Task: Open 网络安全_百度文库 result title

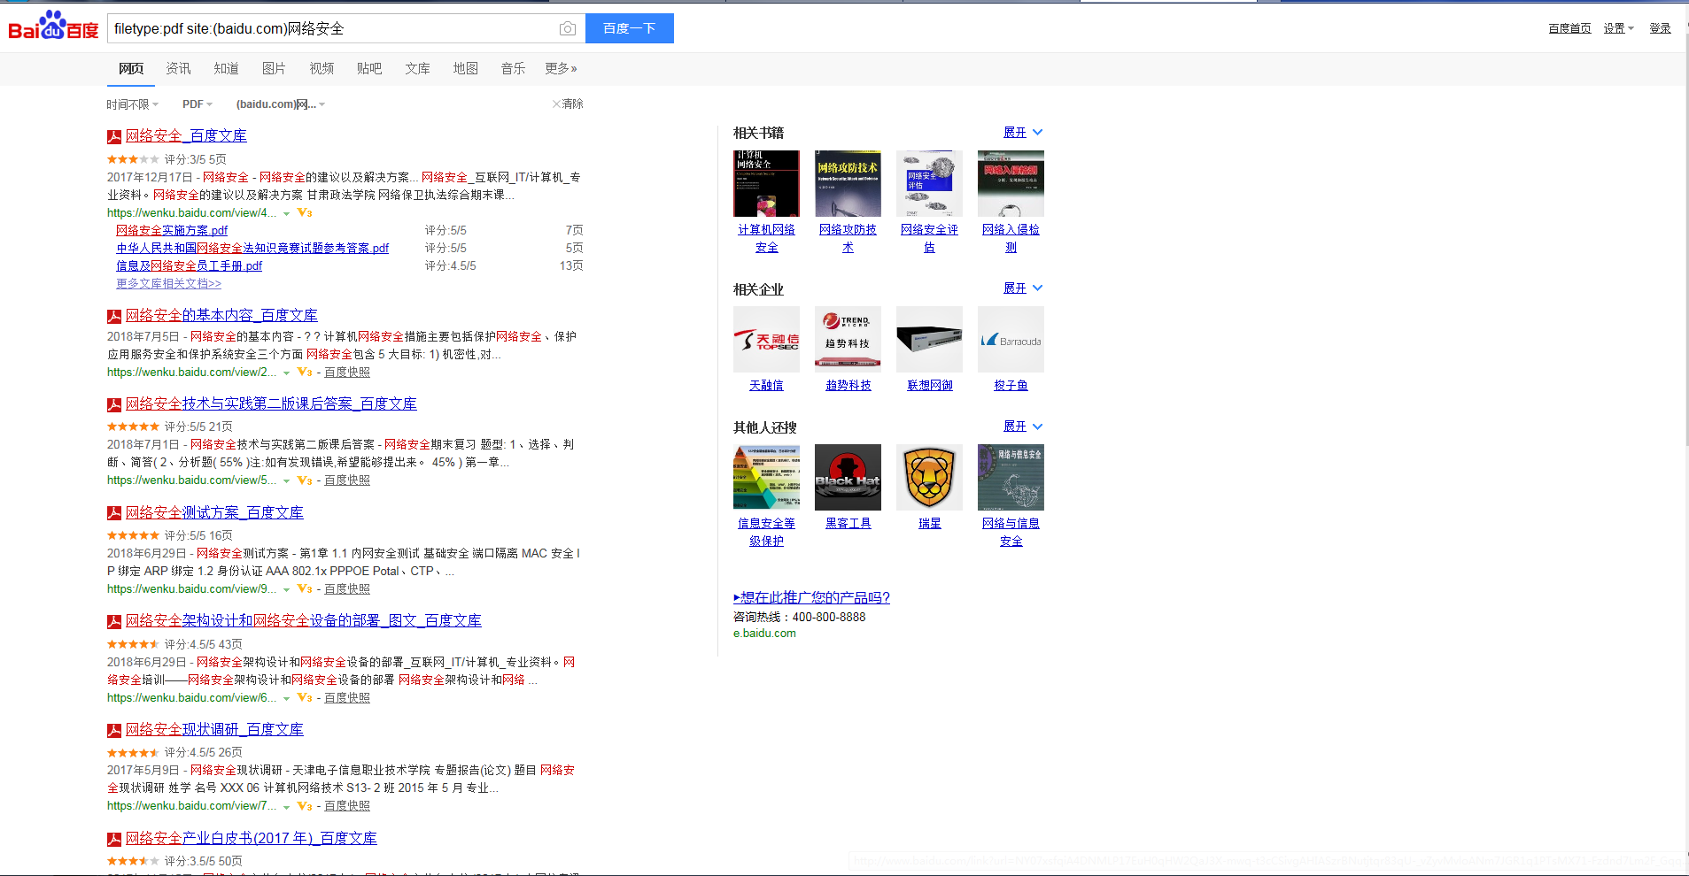Action: [x=186, y=135]
